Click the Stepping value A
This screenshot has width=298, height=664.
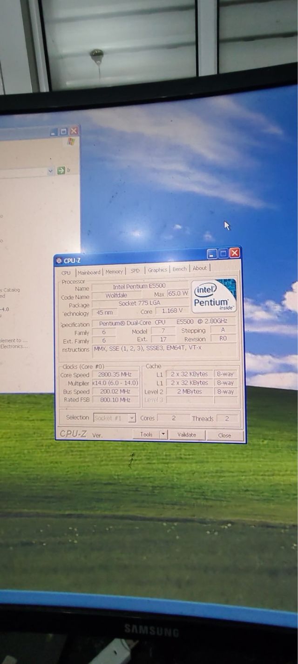(x=223, y=329)
